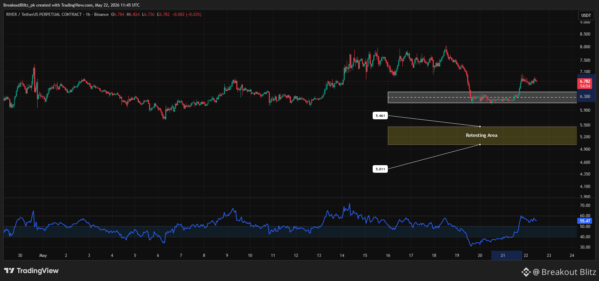The height and width of the screenshot is (281, 599).
Task: Click date 22 on the date axis
Action: pos(526,255)
